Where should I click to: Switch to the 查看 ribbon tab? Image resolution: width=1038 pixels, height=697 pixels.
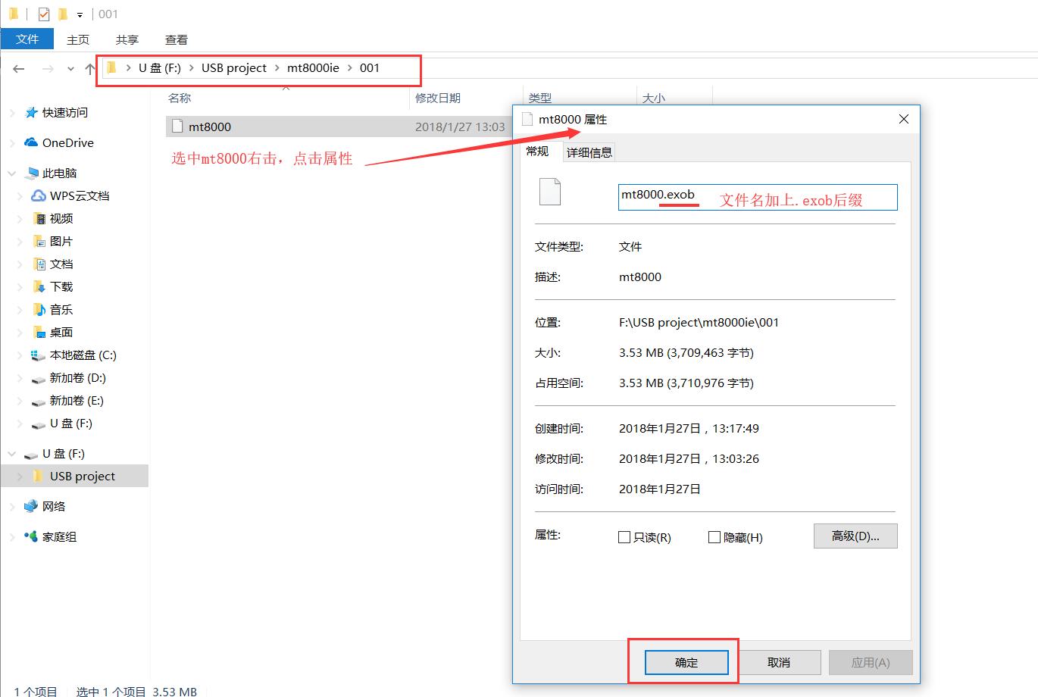[177, 39]
